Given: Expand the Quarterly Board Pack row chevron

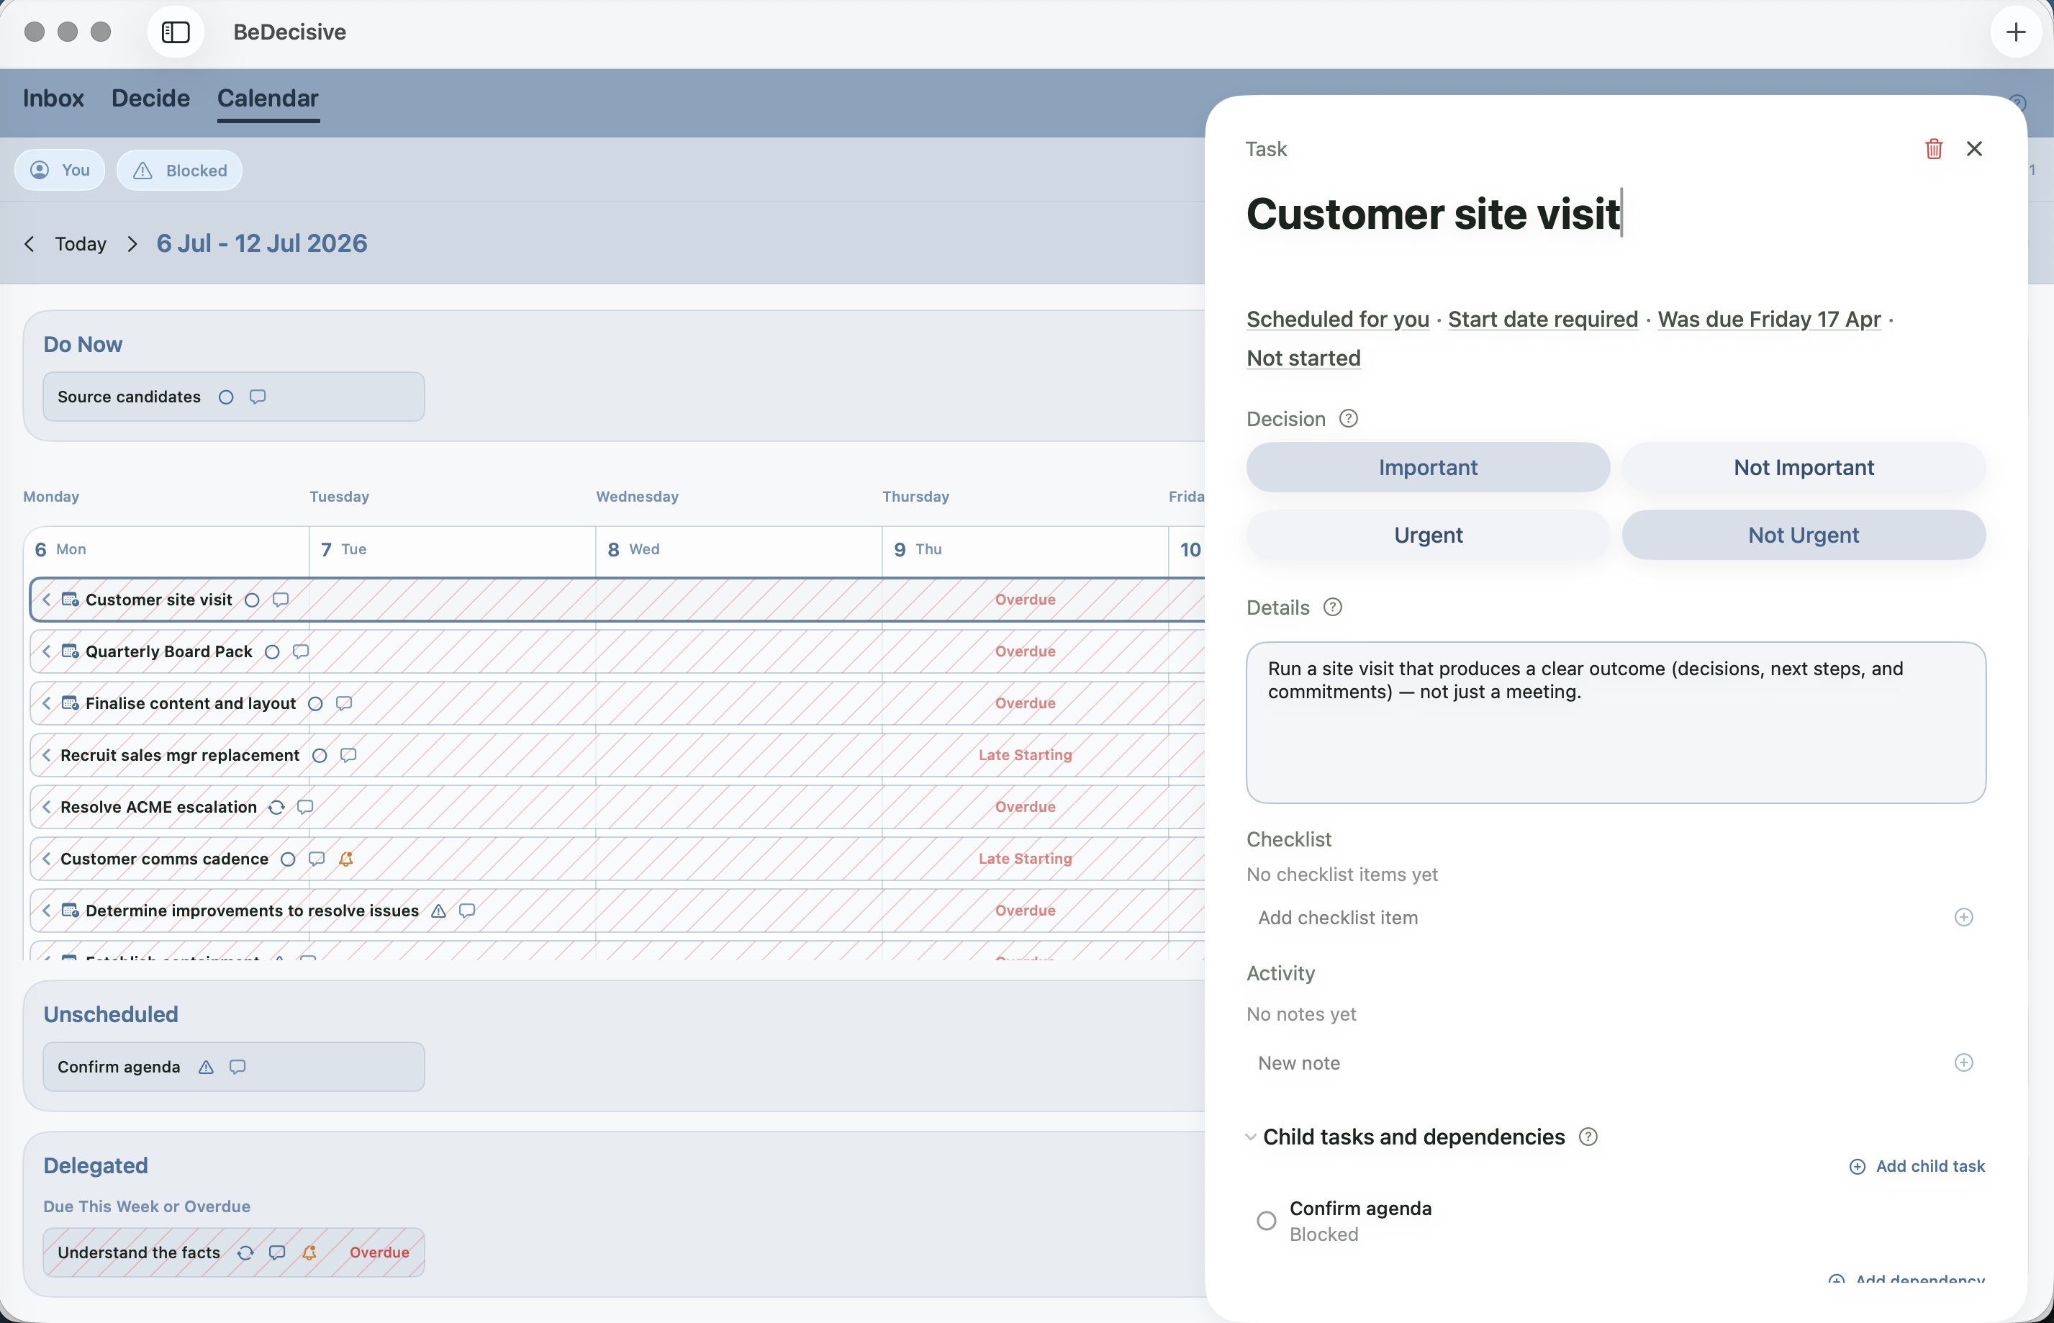Looking at the screenshot, I should tap(46, 651).
